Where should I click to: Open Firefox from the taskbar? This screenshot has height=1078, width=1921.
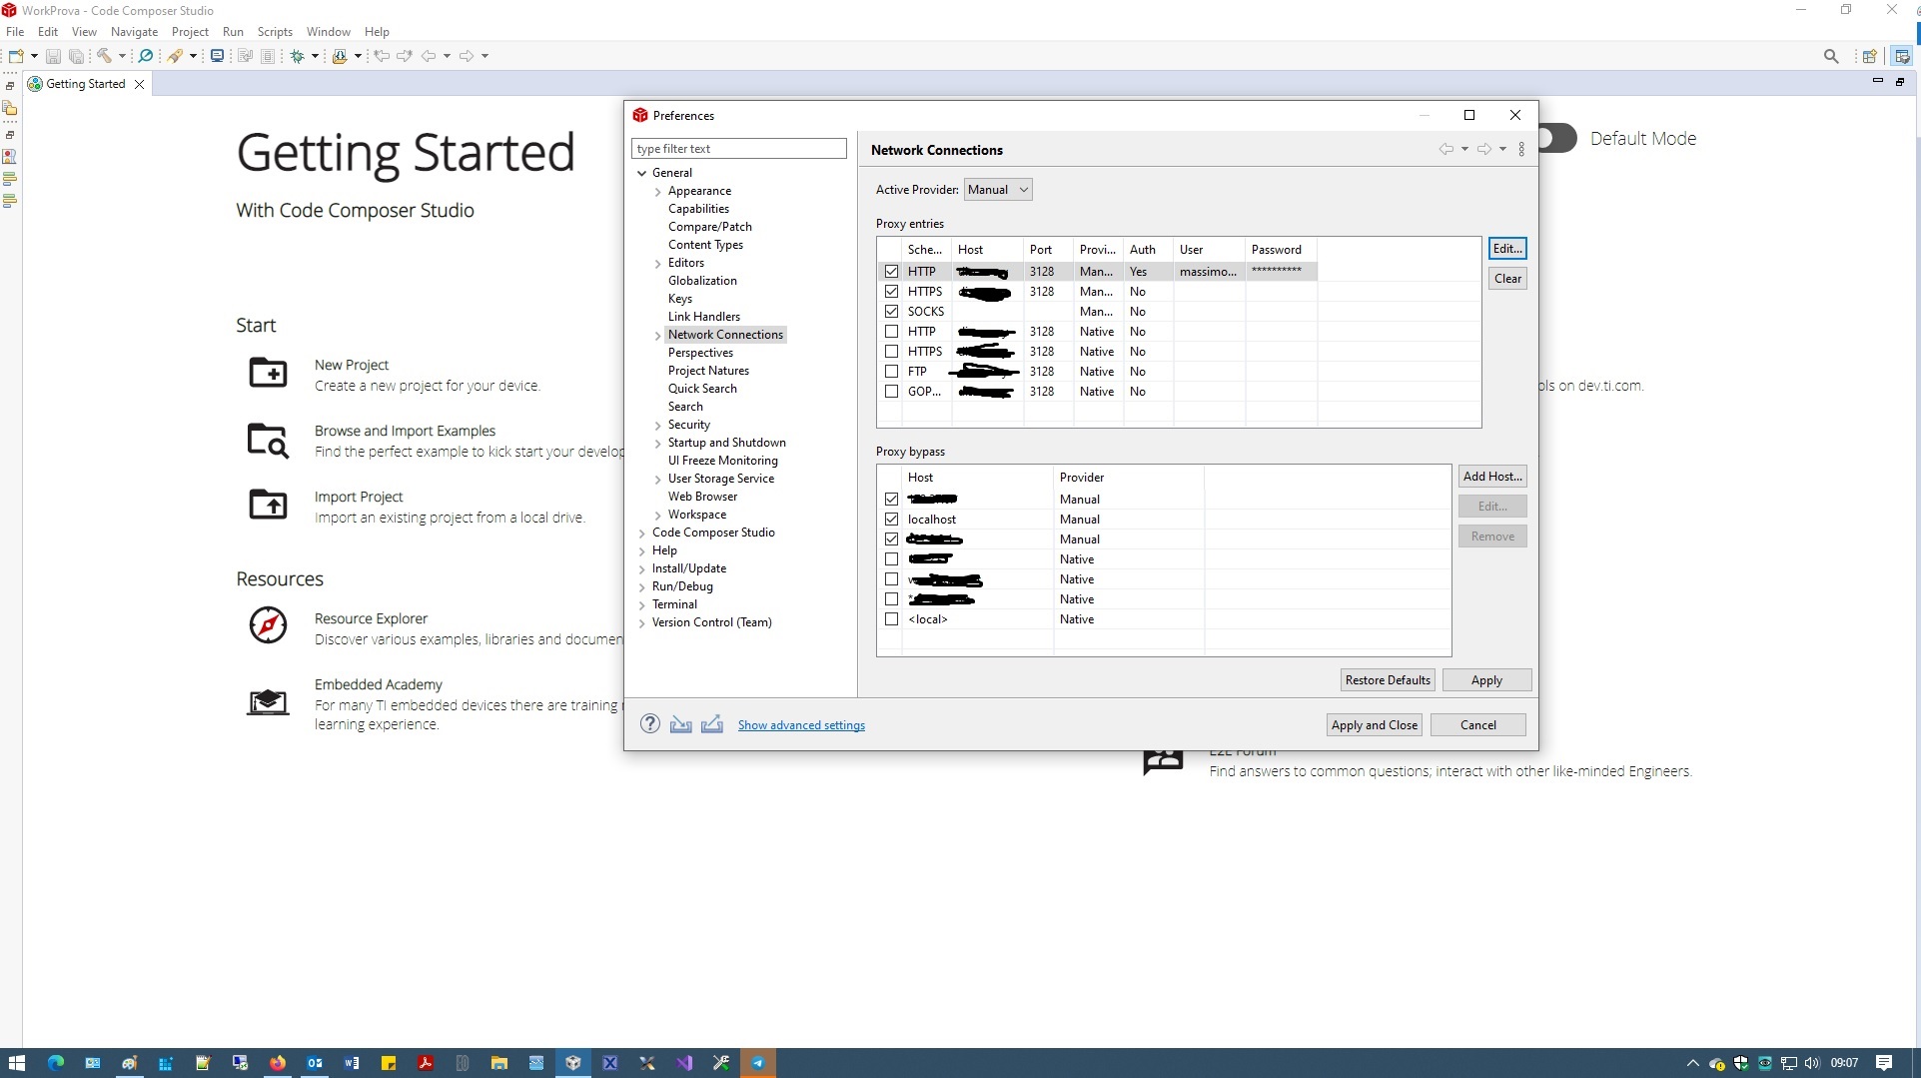pyautogui.click(x=278, y=1063)
